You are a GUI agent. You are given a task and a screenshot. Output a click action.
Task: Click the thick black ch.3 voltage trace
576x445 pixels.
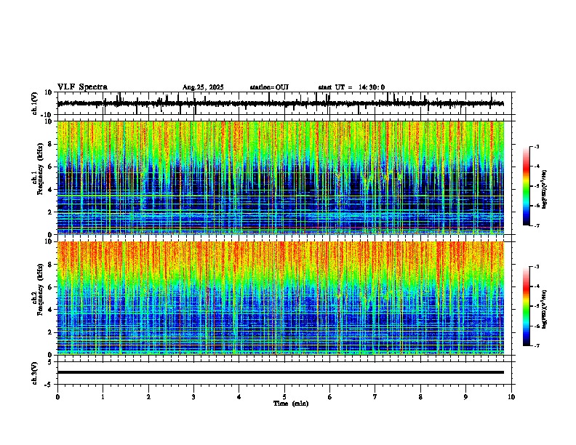(280, 372)
